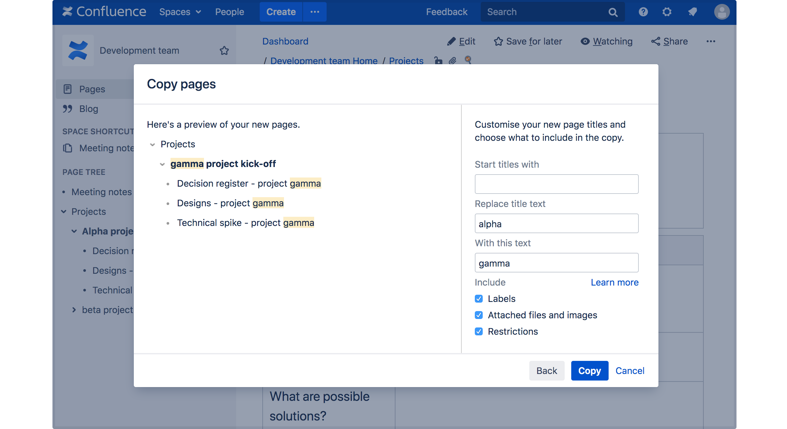Uncheck the Labels checkbox
This screenshot has height=429, width=787.
[479, 299]
